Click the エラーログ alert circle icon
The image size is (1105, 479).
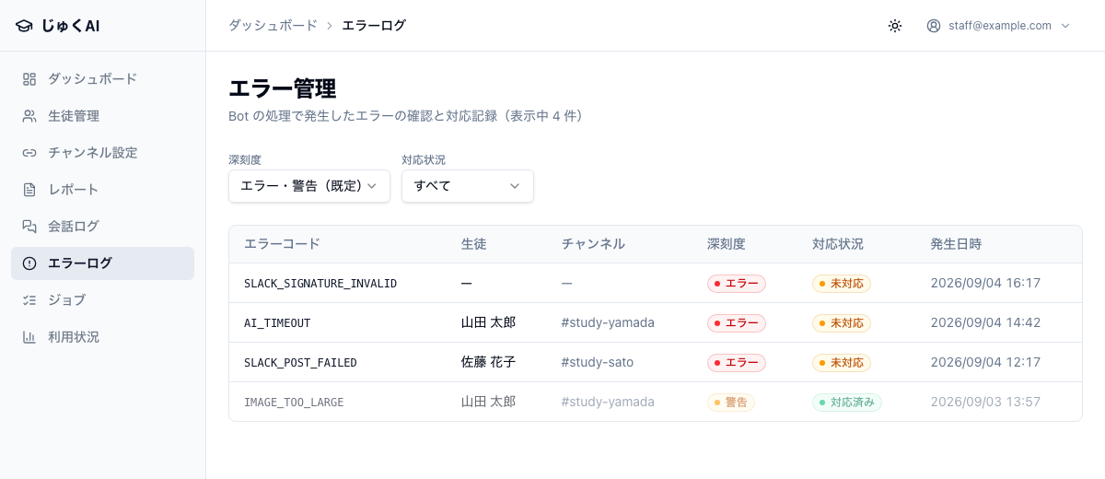point(29,263)
